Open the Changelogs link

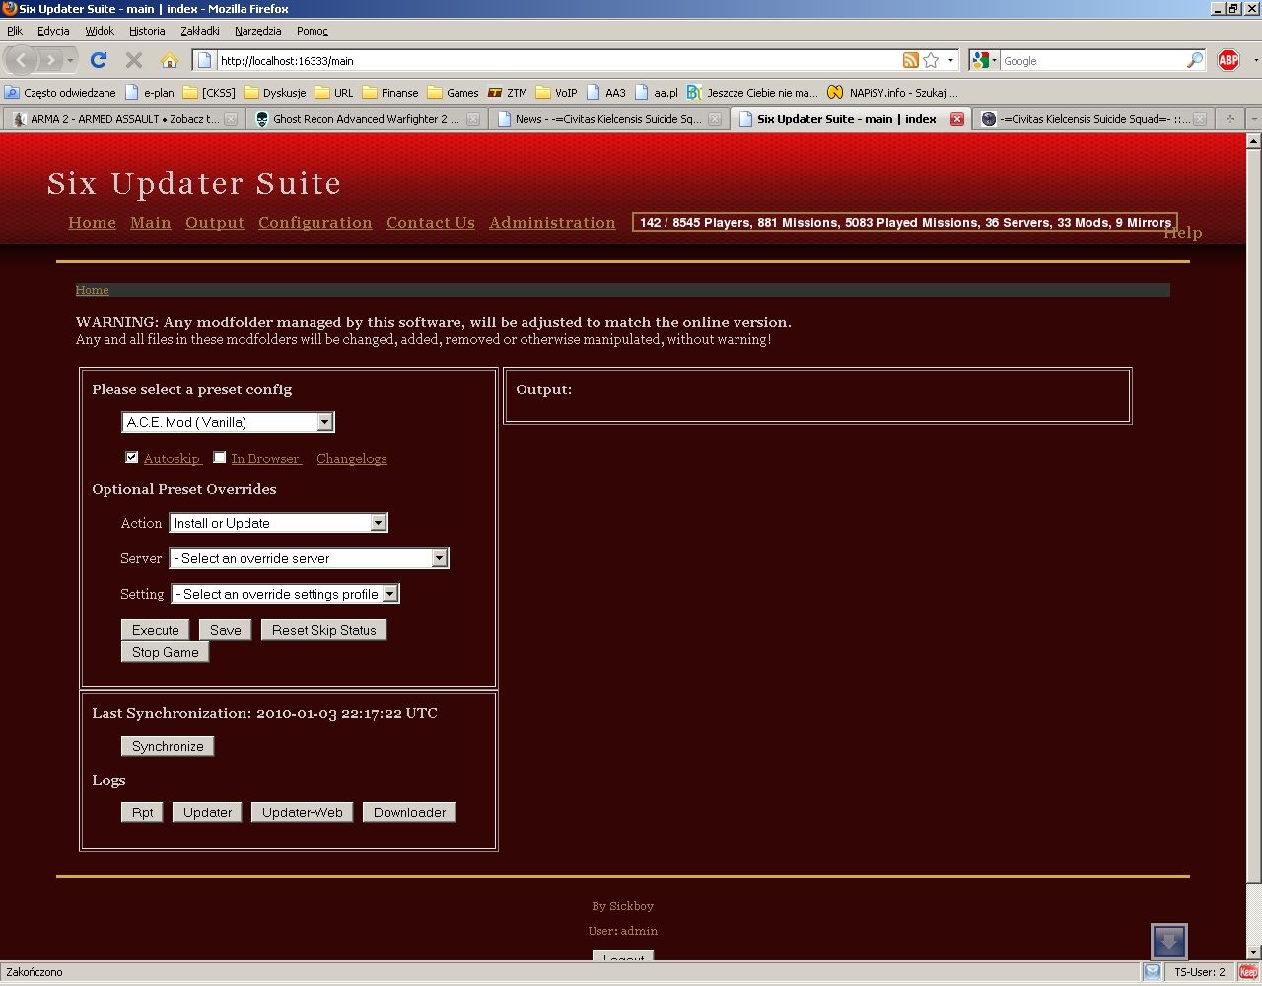(351, 458)
